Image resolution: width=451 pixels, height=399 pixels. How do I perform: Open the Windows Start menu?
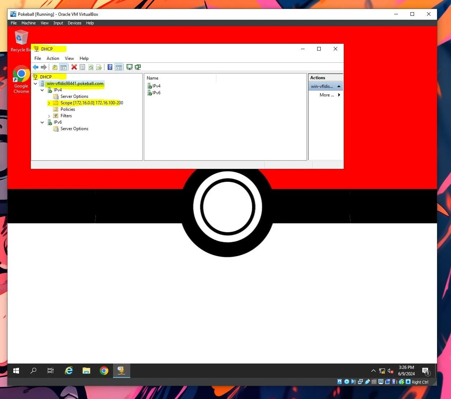pyautogui.click(x=16, y=371)
